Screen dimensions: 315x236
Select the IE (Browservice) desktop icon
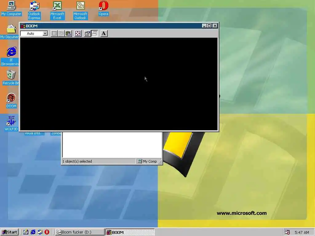10,57
